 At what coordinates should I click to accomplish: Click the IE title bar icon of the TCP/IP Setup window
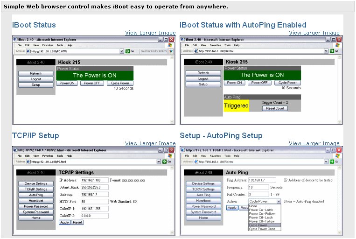pos(15,150)
